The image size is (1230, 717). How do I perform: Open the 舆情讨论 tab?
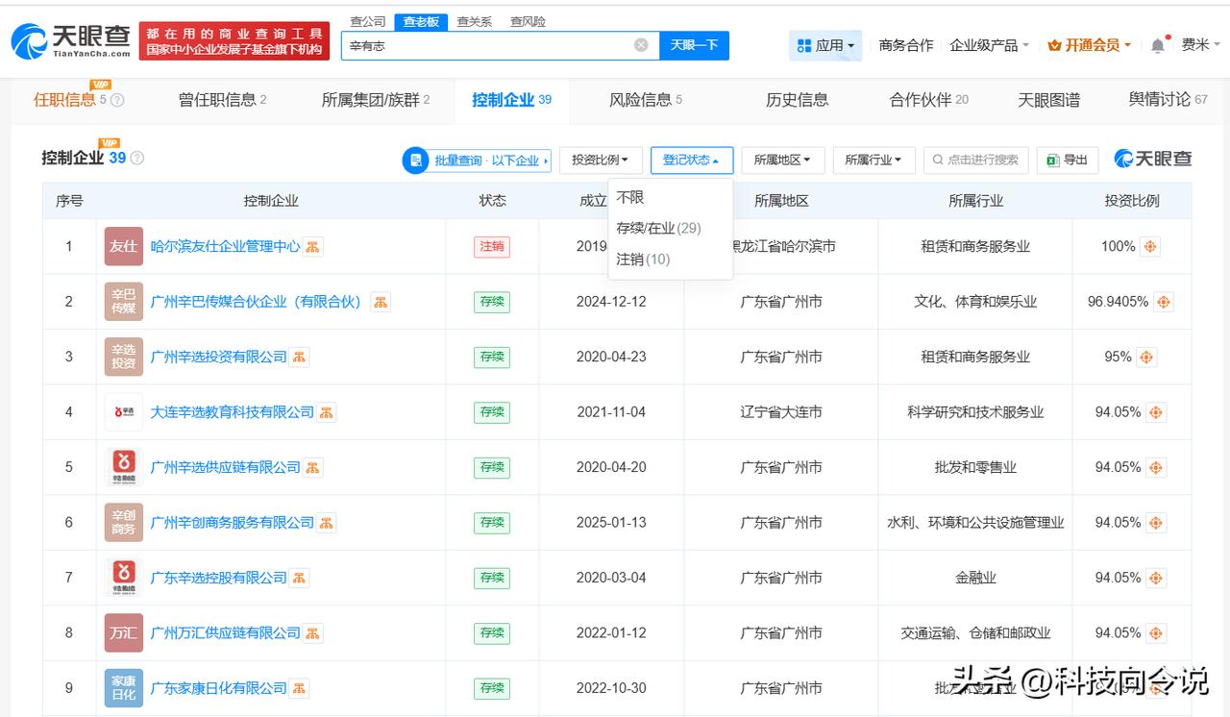(x=1168, y=100)
